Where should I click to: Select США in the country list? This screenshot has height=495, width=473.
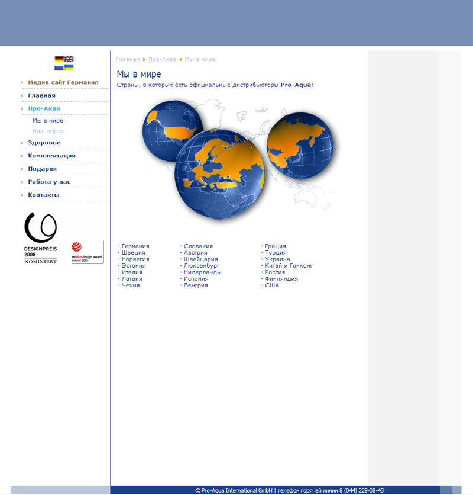point(272,285)
